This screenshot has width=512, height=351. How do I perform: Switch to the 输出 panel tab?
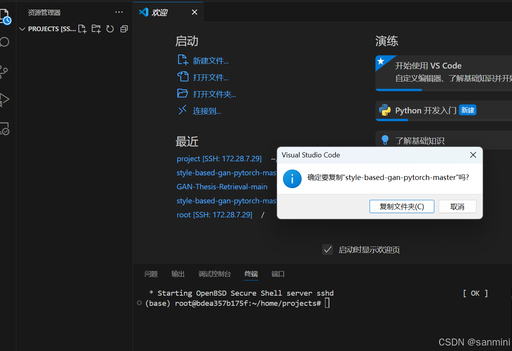click(x=178, y=274)
